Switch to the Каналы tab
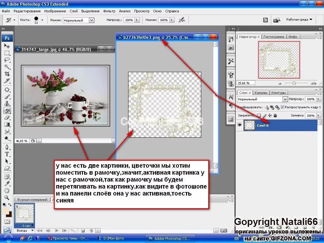The height and width of the screenshot is (243, 324). [261, 93]
